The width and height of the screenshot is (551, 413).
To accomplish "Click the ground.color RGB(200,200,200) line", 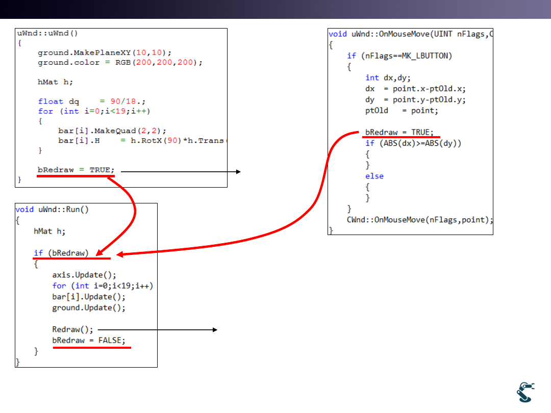I will click(120, 63).
